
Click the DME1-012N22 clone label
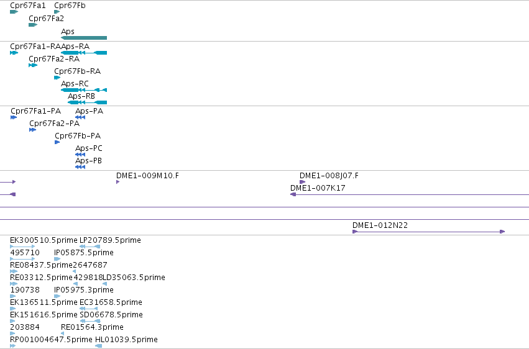click(380, 225)
